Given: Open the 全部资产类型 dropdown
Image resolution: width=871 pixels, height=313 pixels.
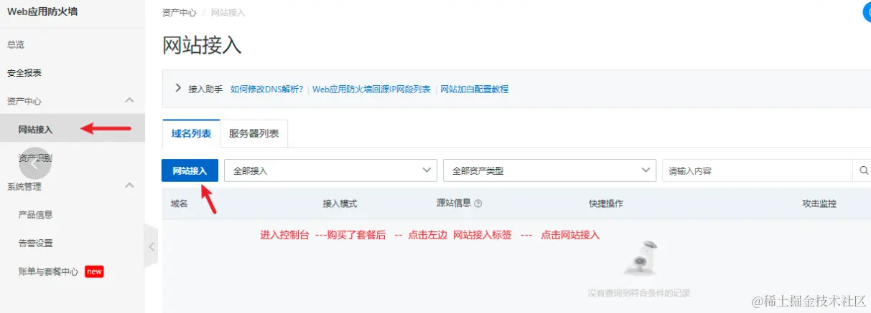Looking at the screenshot, I should (549, 170).
